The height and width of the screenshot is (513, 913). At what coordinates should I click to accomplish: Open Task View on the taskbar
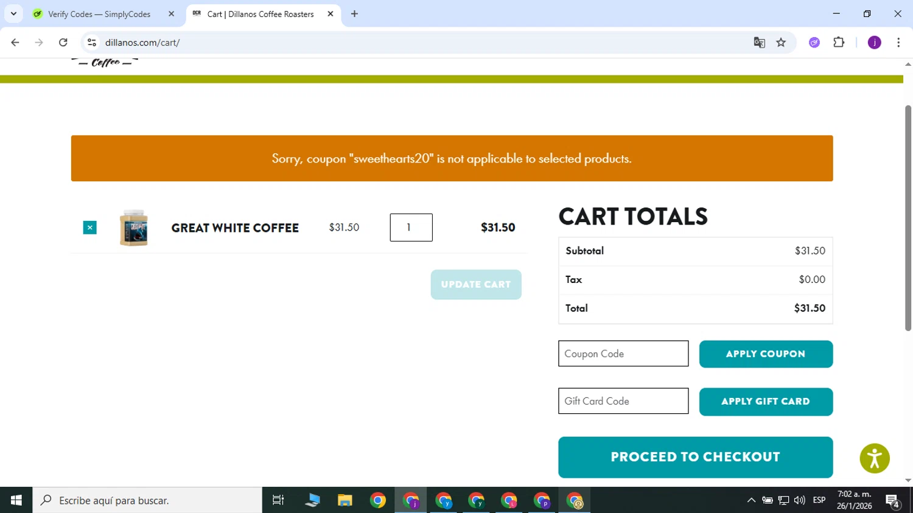[278, 500]
